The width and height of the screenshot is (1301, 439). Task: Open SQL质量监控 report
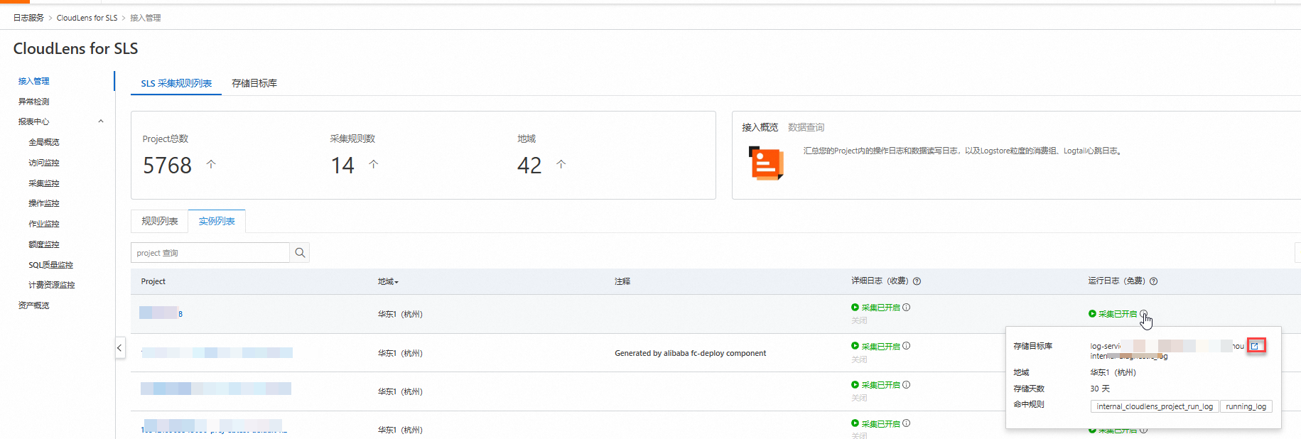point(51,265)
